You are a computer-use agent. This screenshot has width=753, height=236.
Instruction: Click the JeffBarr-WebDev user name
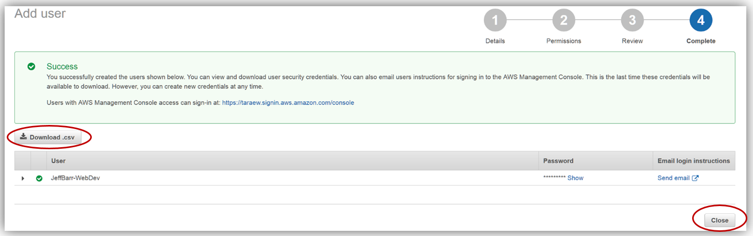(74, 178)
